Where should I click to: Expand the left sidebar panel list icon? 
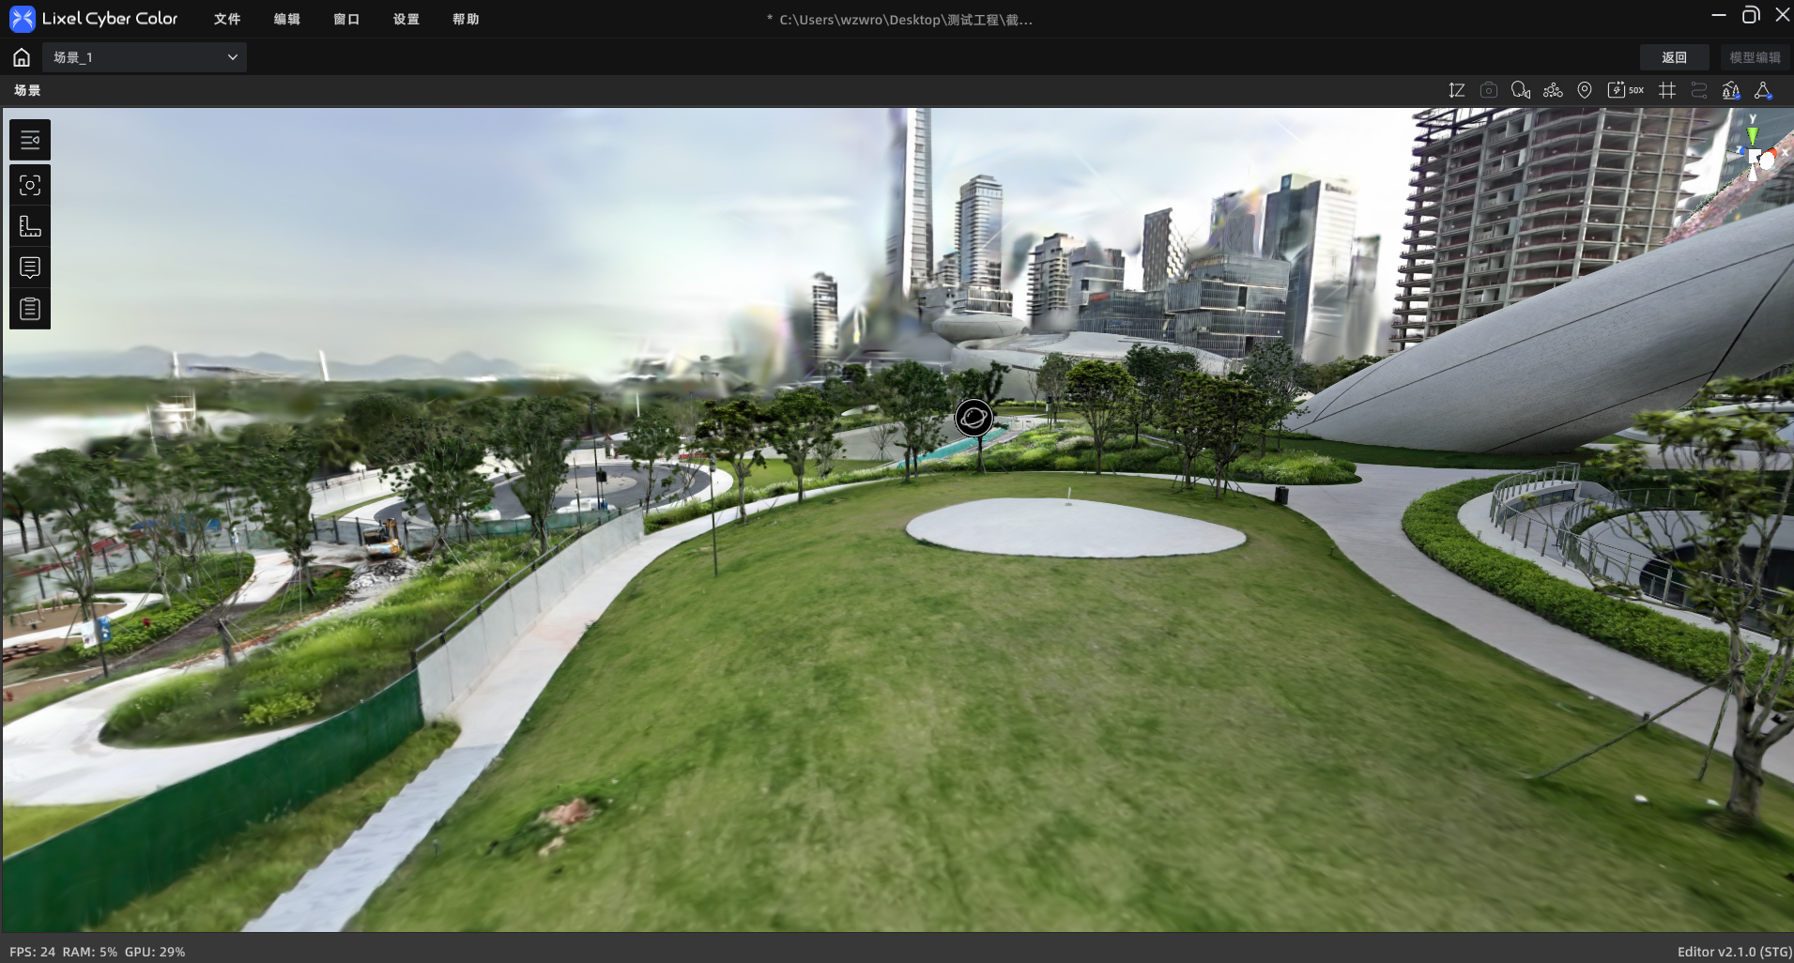pos(30,141)
